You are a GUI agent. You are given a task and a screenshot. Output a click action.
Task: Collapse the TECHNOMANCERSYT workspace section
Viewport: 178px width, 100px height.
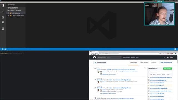pyautogui.click(x=7, y=11)
